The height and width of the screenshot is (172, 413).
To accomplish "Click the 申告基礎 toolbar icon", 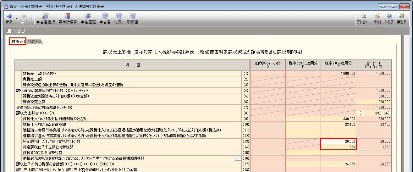I will point(88,16).
